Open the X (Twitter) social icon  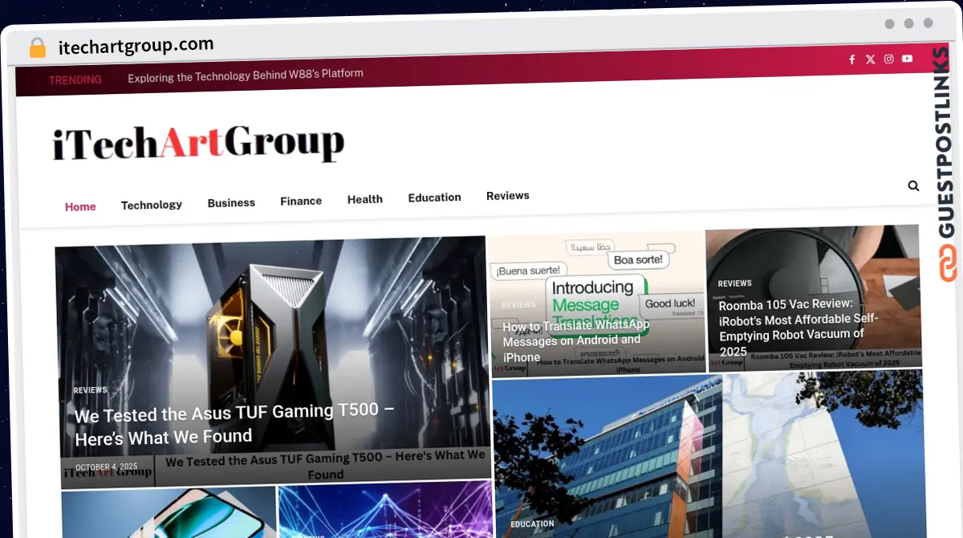tap(871, 59)
